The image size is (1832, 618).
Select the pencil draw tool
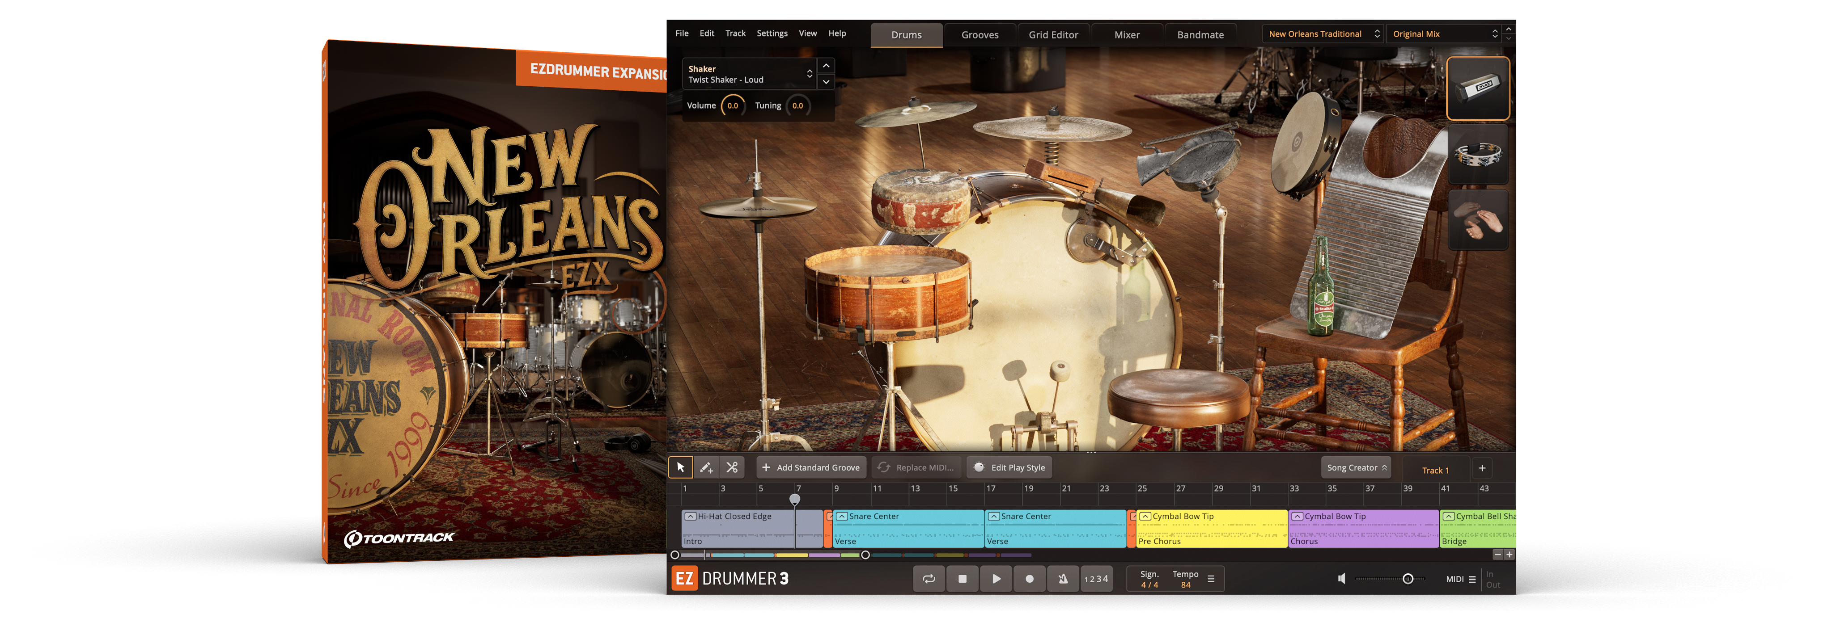coord(706,467)
